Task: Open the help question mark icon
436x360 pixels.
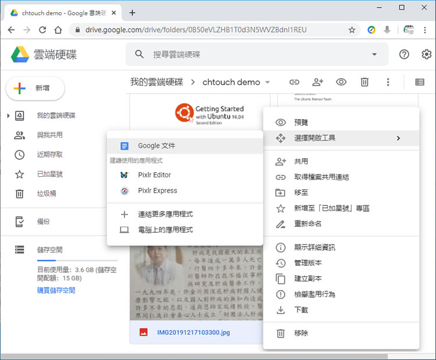Action: (x=404, y=54)
